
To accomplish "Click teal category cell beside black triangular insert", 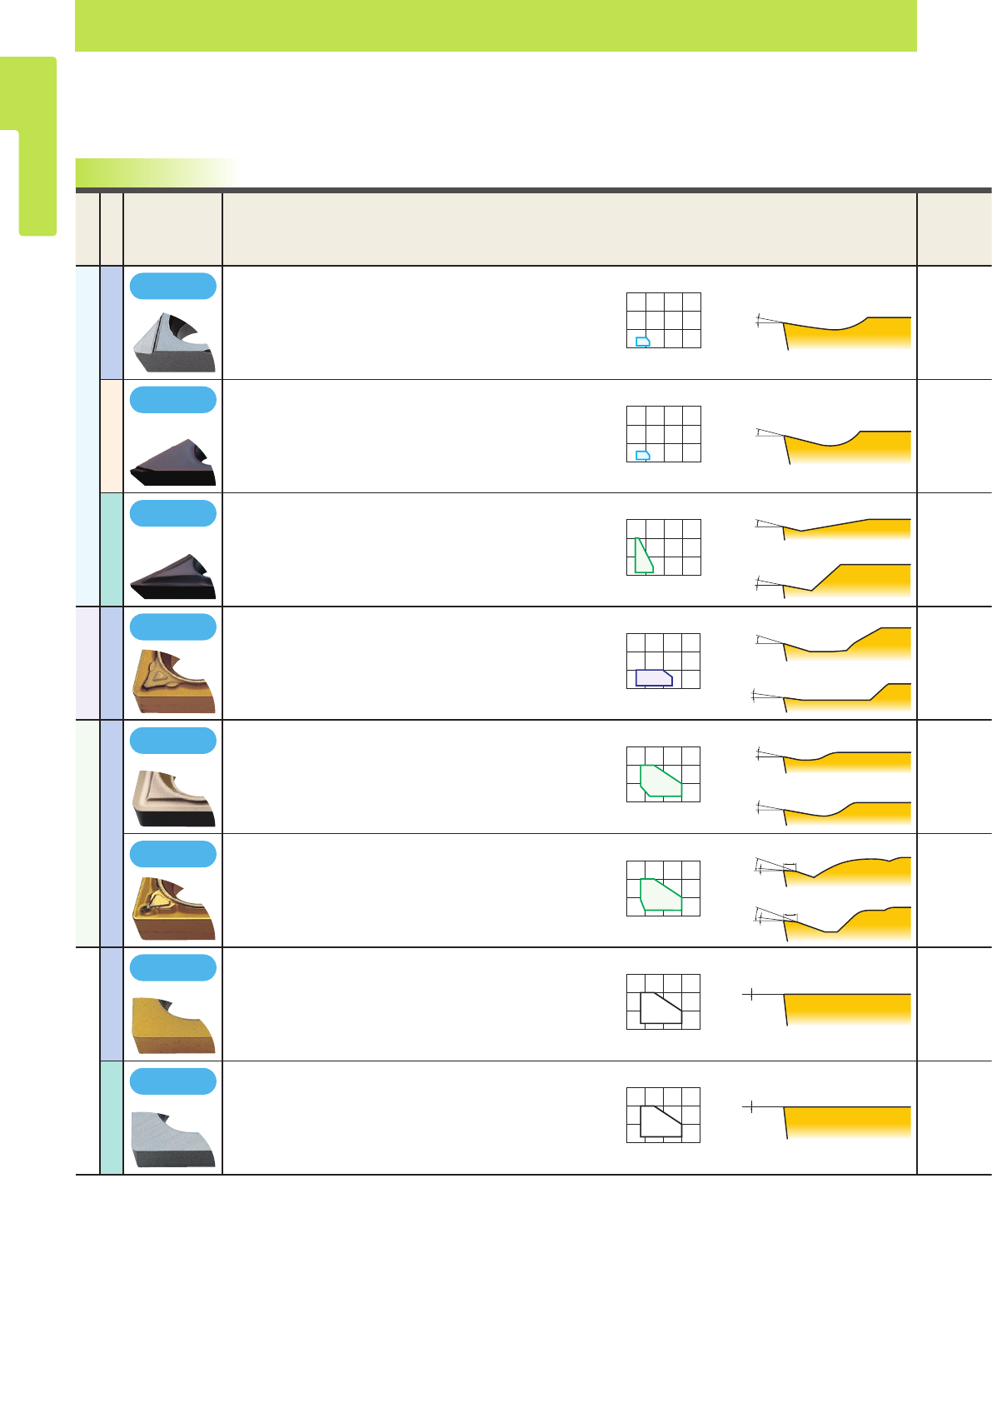I will [111, 550].
